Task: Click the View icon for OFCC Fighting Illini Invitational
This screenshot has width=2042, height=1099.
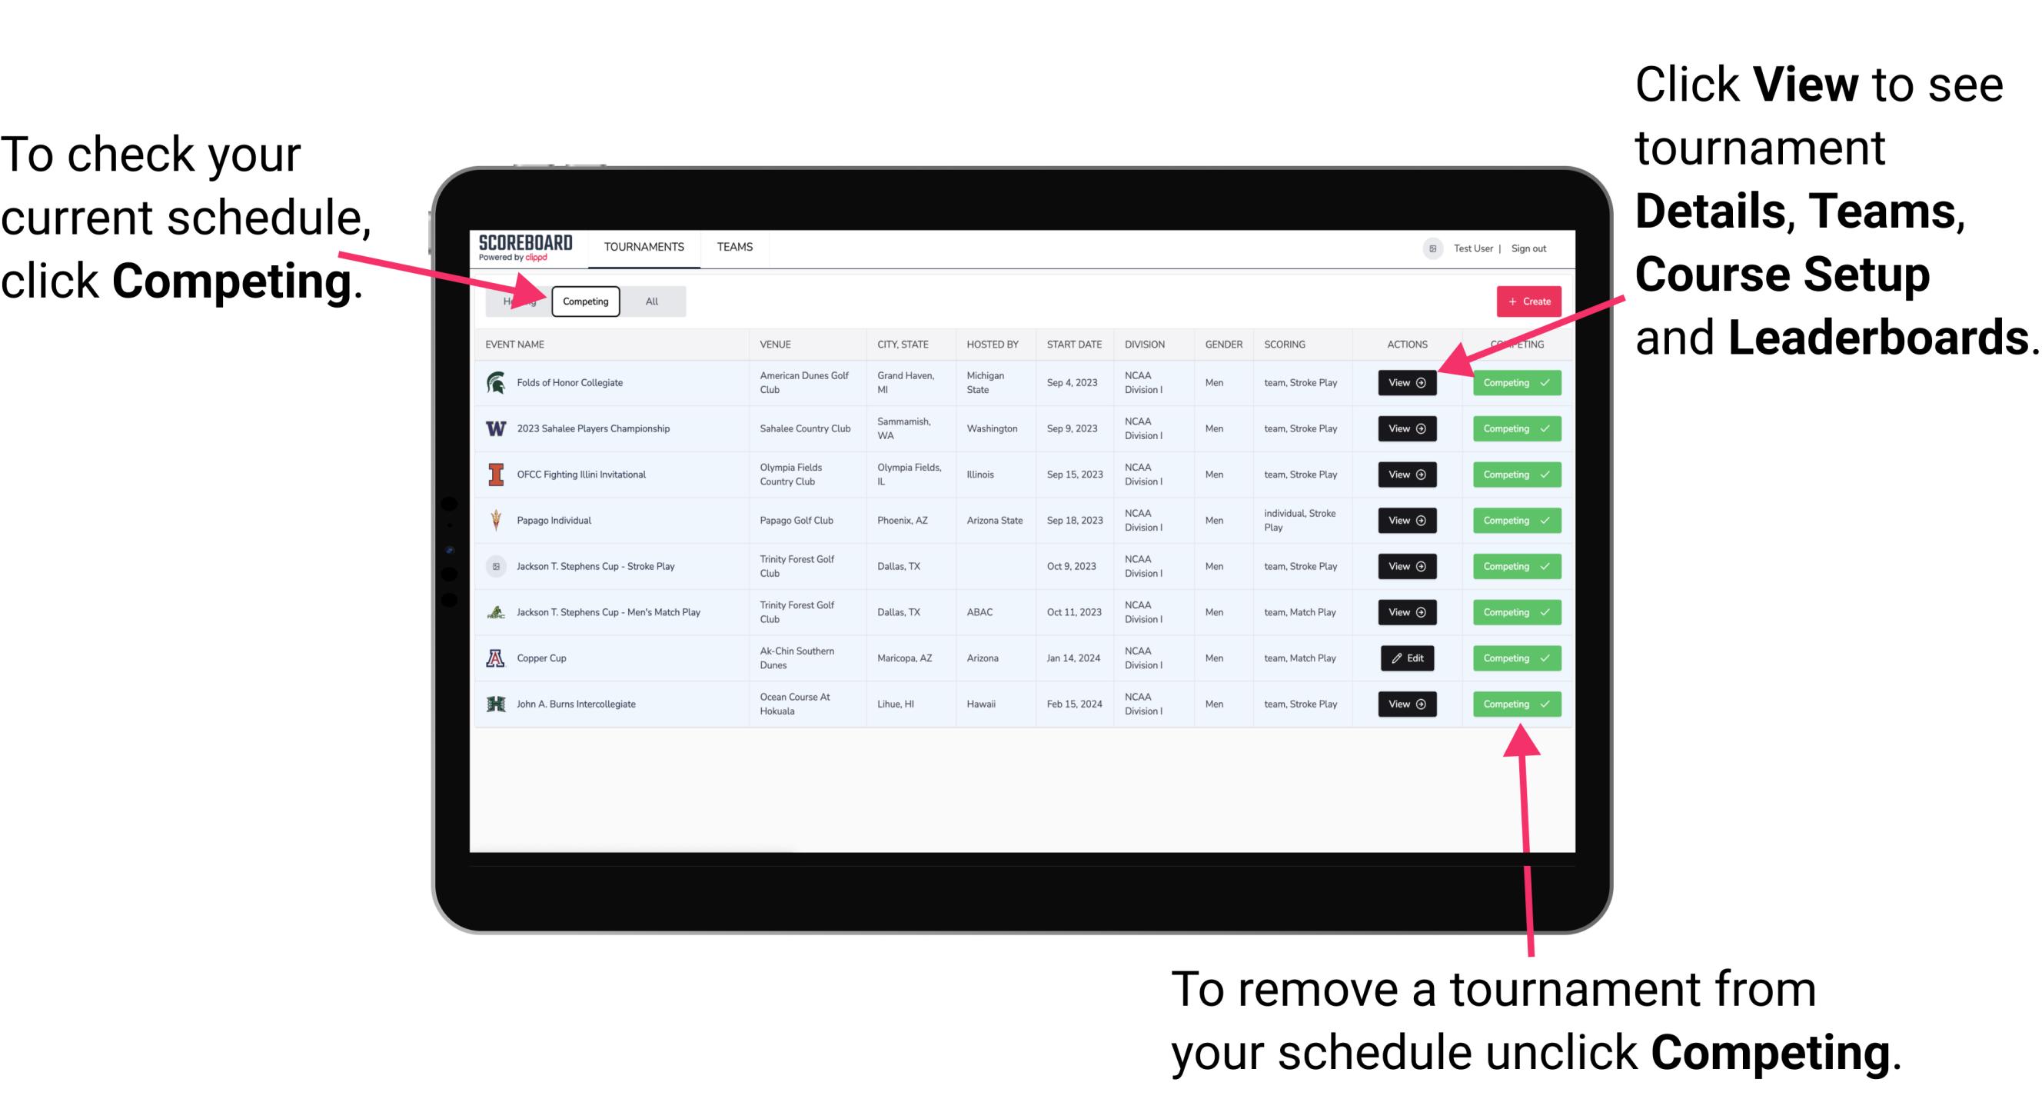Action: (x=1405, y=475)
